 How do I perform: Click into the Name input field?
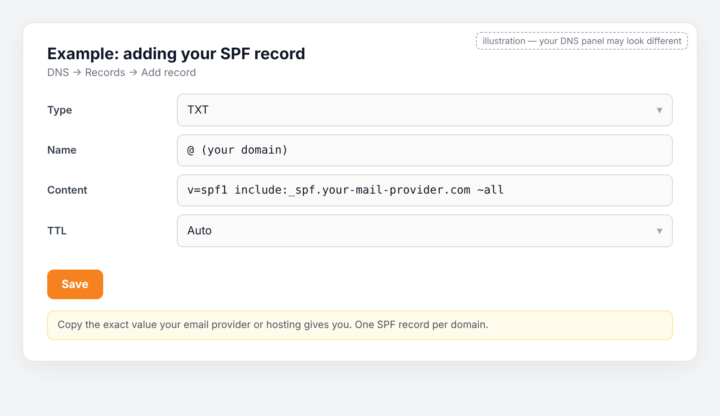[424, 150]
